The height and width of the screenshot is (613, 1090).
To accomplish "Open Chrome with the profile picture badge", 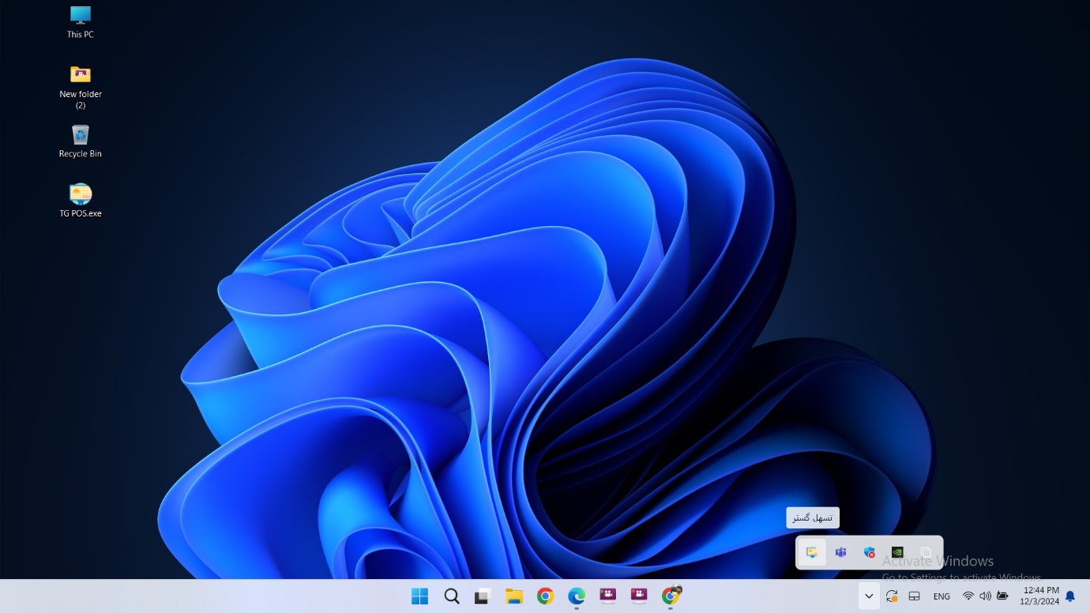I will point(671,596).
